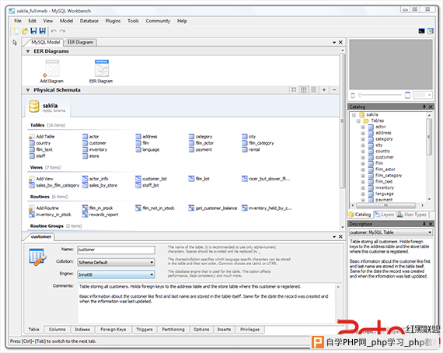Open the File menu

click(x=18, y=21)
